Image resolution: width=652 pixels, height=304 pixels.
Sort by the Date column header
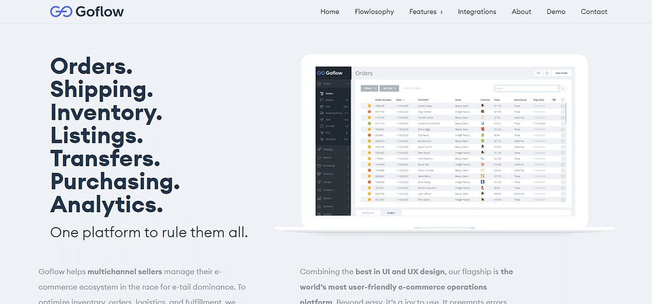pos(400,100)
